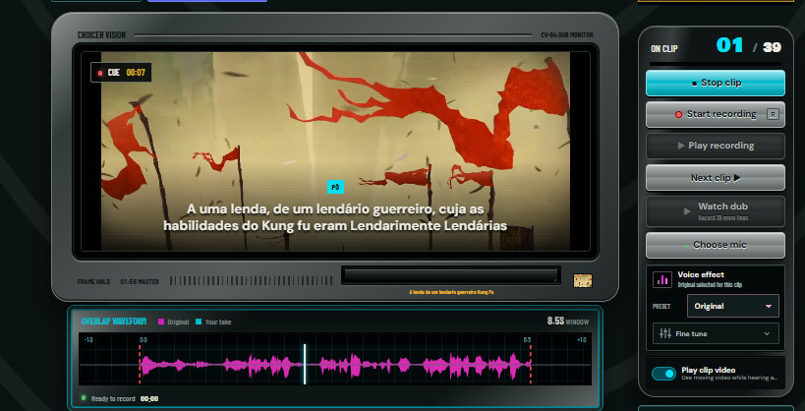Click the red dashed start marker in waveform
Image resolution: width=805 pixels, height=411 pixels.
point(140,364)
